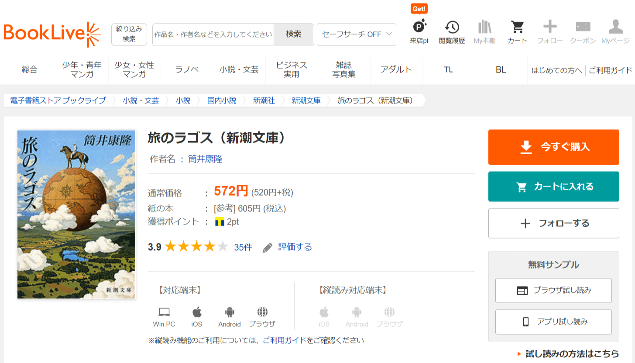Toggle フォローする for this book
This screenshot has width=635, height=363.
(x=553, y=223)
